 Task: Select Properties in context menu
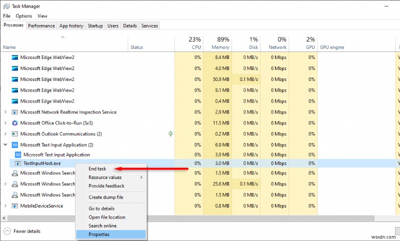pos(111,234)
